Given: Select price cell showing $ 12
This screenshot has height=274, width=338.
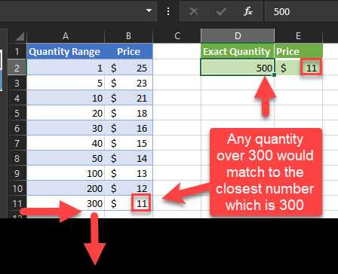Looking at the screenshot, I should (x=128, y=188).
